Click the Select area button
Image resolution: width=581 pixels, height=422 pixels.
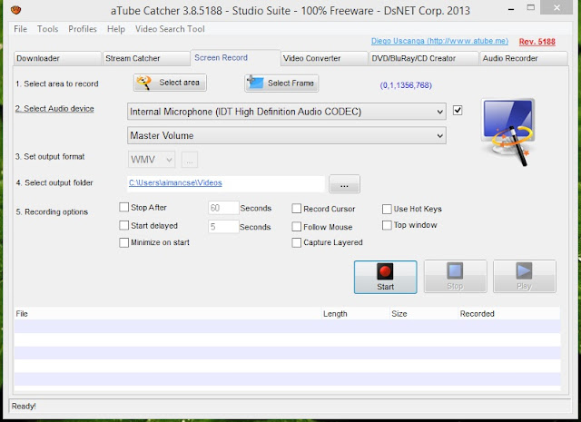pyautogui.click(x=170, y=83)
